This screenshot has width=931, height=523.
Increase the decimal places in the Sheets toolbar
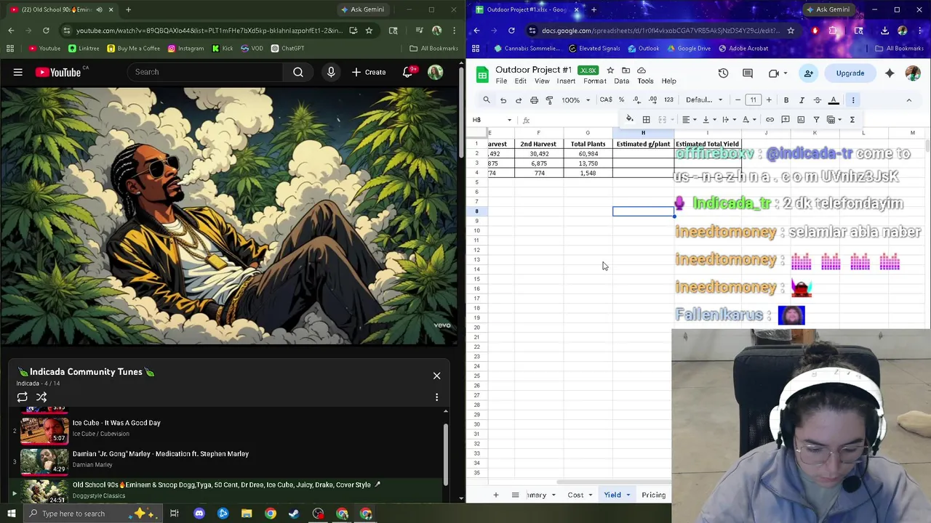click(652, 100)
